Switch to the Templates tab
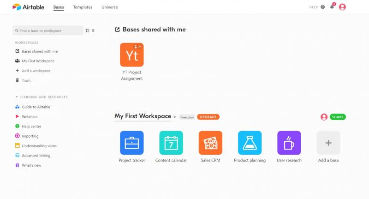This screenshot has height=199, width=369. point(83,7)
